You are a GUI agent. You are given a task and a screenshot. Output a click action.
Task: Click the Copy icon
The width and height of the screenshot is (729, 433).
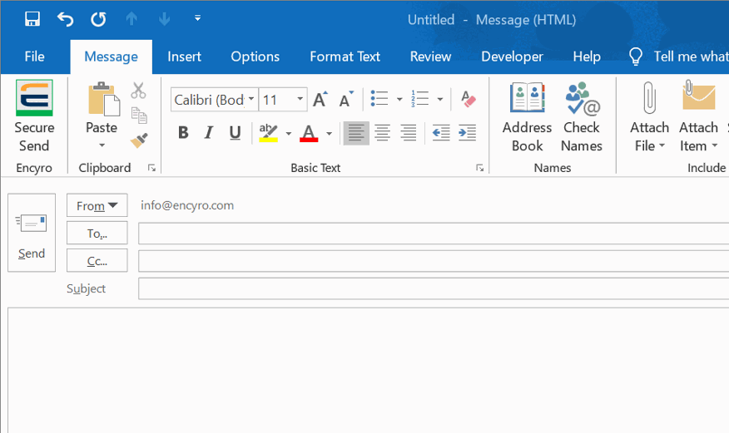(139, 115)
